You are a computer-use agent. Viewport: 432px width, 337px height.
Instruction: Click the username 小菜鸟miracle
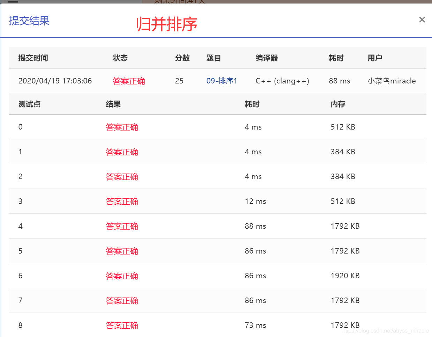392,81
